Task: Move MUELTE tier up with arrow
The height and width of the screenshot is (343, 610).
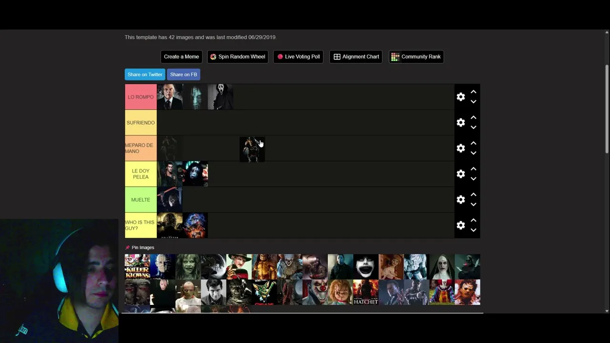Action: (x=473, y=195)
